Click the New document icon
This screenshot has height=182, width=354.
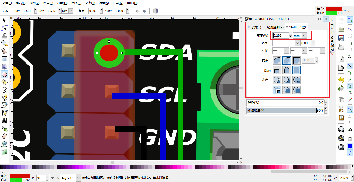point(341,20)
